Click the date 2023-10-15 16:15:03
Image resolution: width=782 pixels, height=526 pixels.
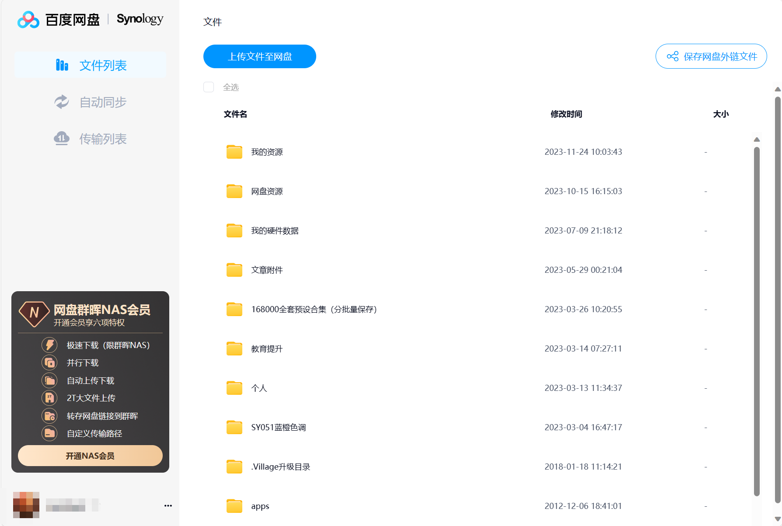583,191
